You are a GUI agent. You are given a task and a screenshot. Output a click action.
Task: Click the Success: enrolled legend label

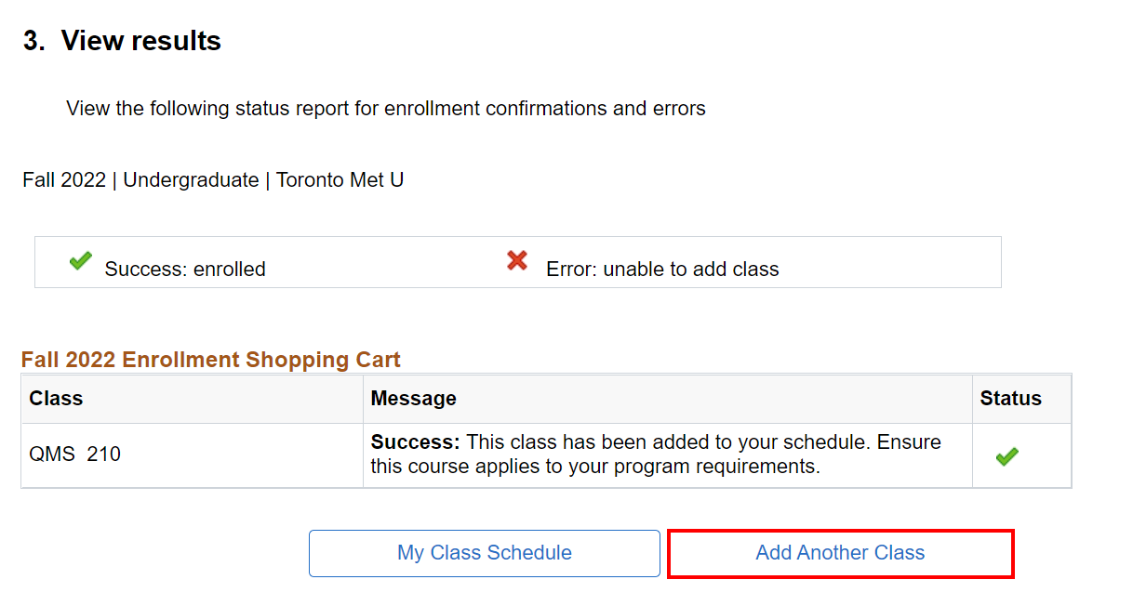185,270
